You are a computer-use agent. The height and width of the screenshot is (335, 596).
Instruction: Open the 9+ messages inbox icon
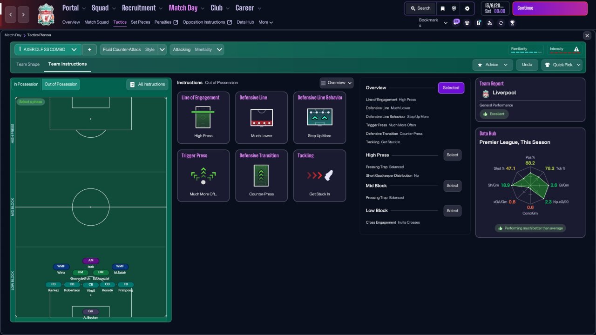coord(456,22)
